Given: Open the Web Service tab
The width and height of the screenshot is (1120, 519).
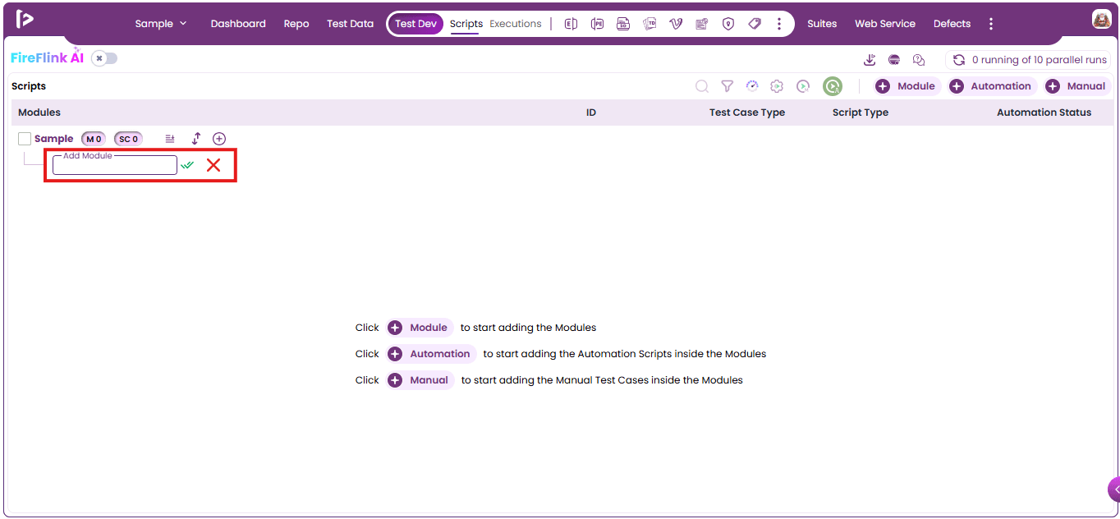Looking at the screenshot, I should click(x=885, y=24).
